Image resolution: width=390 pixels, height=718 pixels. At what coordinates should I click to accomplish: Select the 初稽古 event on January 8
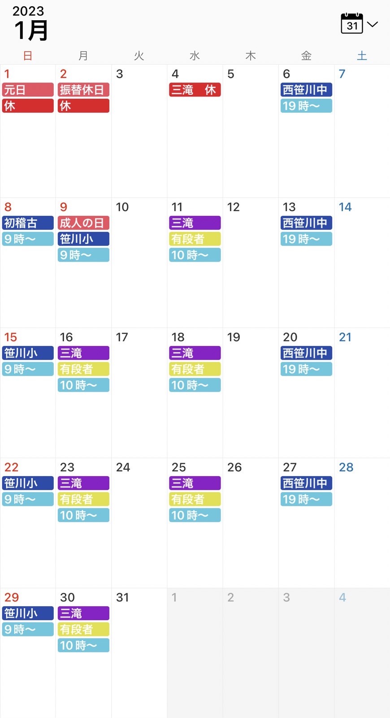(x=28, y=223)
